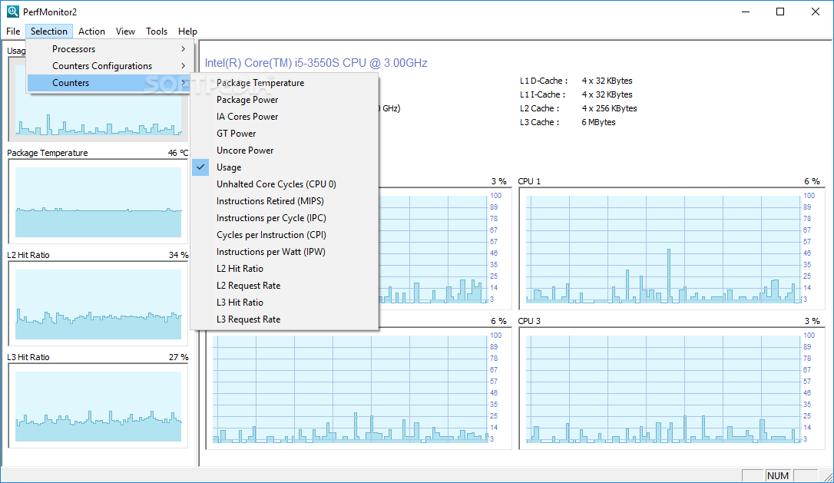Click the L3 Cache value 6 MBytes

598,122
